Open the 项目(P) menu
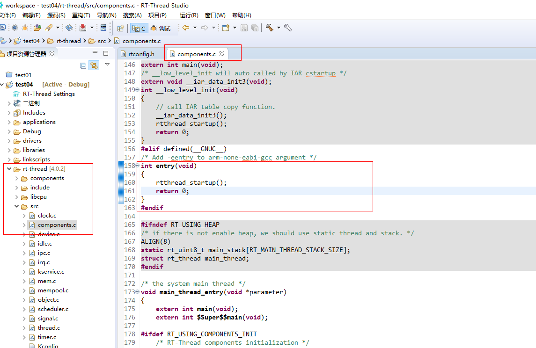 click(x=157, y=15)
